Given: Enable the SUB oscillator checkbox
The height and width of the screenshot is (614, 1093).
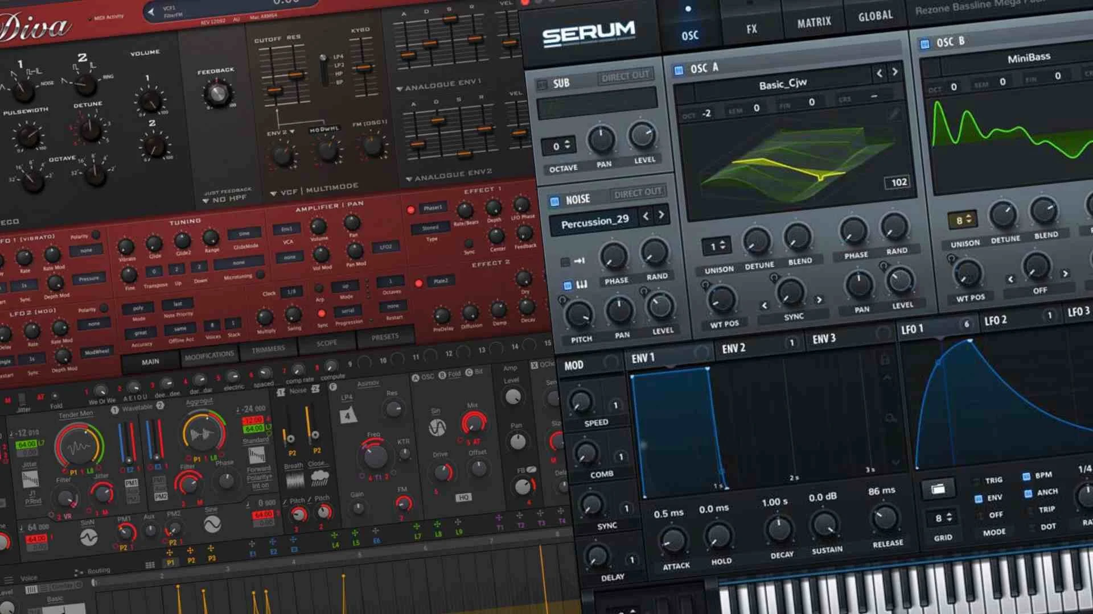Looking at the screenshot, I should [x=542, y=85].
